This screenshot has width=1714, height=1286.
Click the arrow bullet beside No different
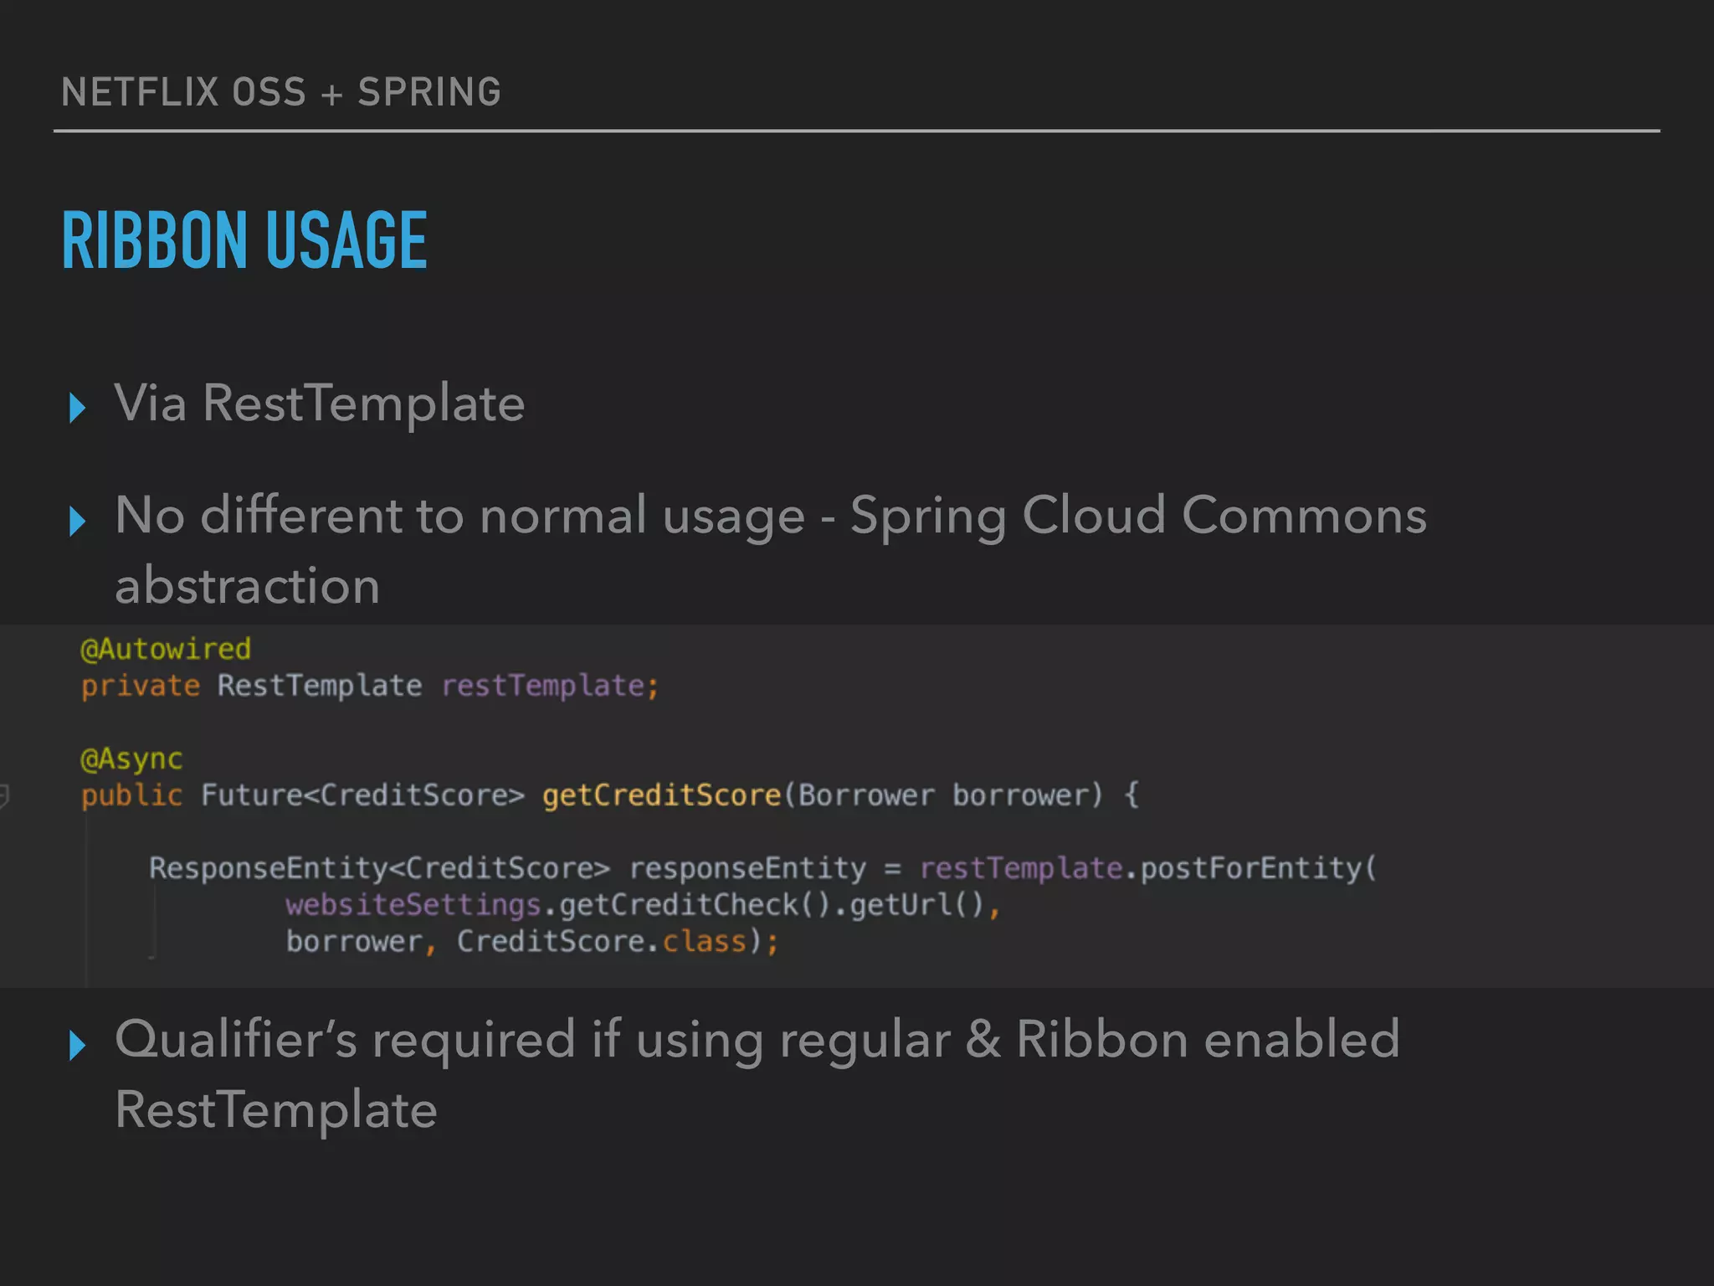pyautogui.click(x=77, y=521)
